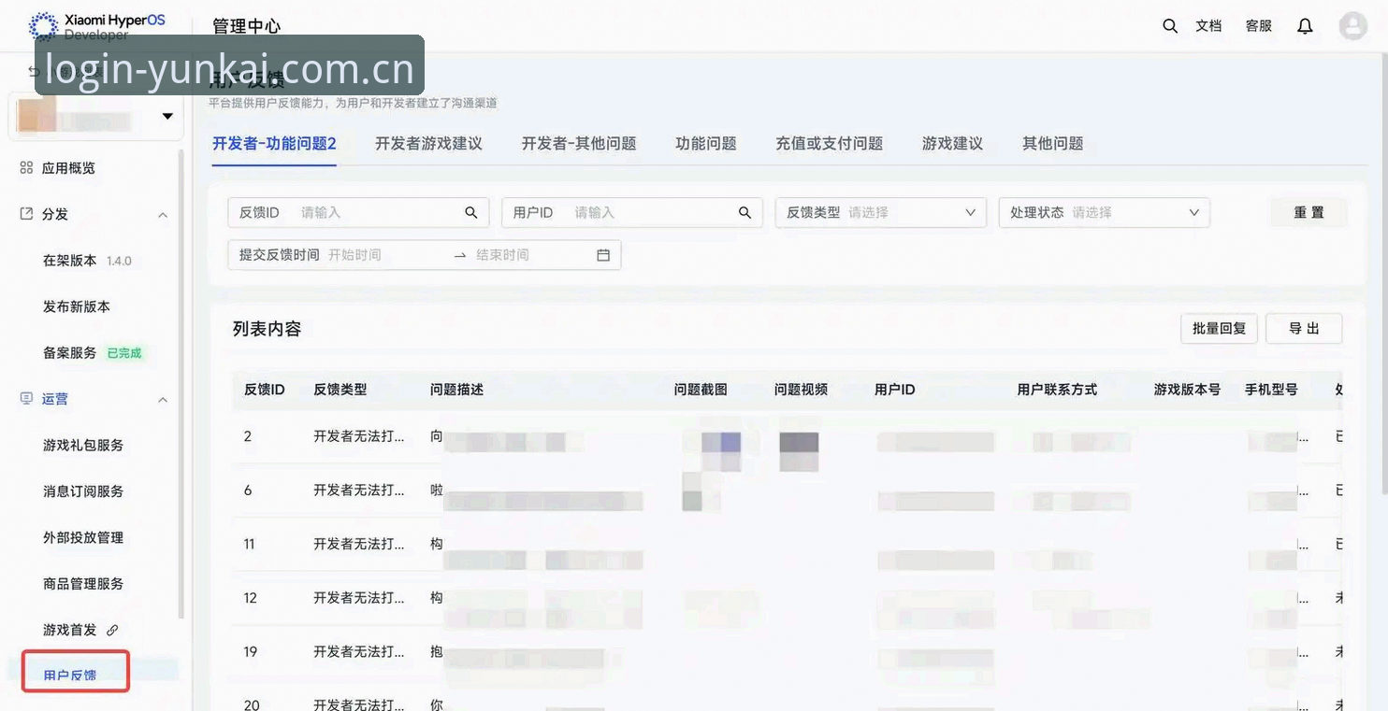This screenshot has height=711, width=1388.
Task: Click the 游戏版本号 column header
Action: [x=1187, y=390]
